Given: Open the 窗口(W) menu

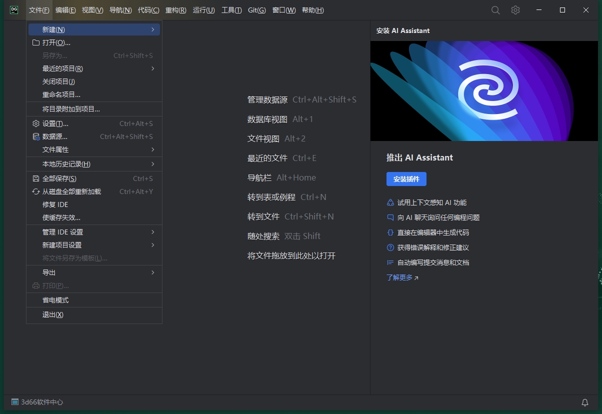Looking at the screenshot, I should click(x=284, y=10).
